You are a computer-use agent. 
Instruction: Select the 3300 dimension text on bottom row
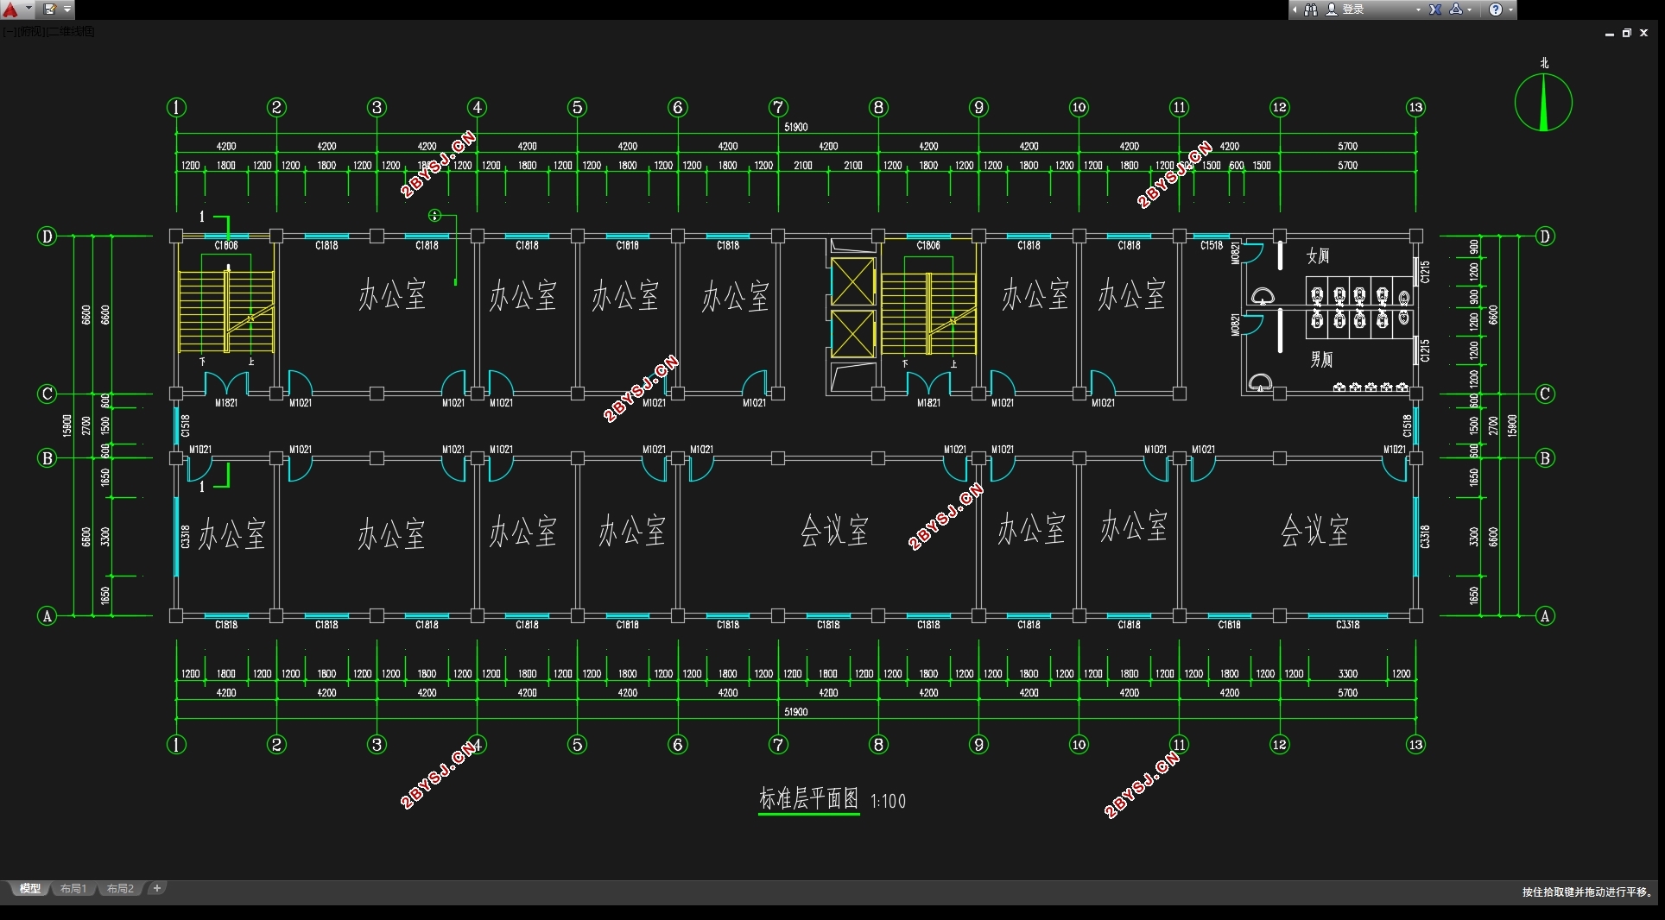pyautogui.click(x=1347, y=674)
